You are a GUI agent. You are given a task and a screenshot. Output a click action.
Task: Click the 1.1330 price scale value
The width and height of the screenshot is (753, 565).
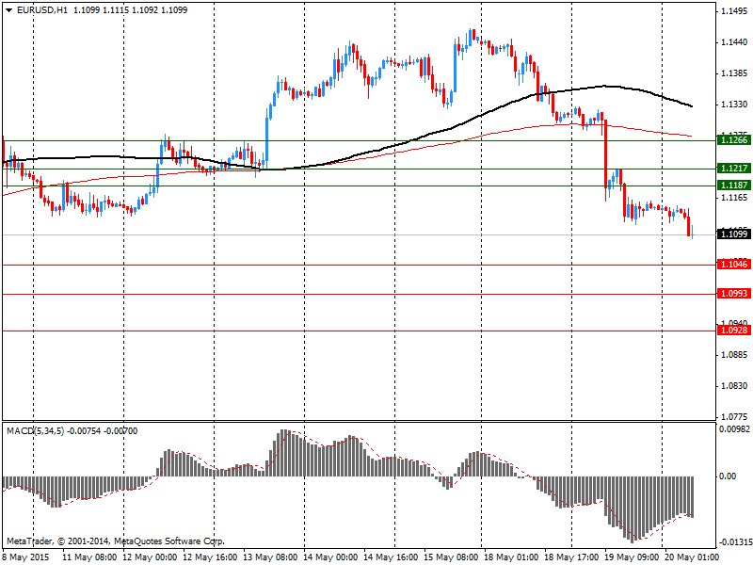point(734,105)
